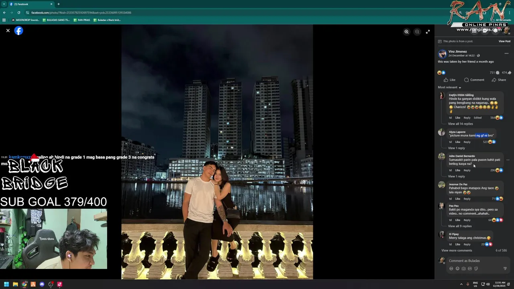Screen dimensions: 514x289
Task: Click the Facebook logo icon
Action: (x=18, y=31)
